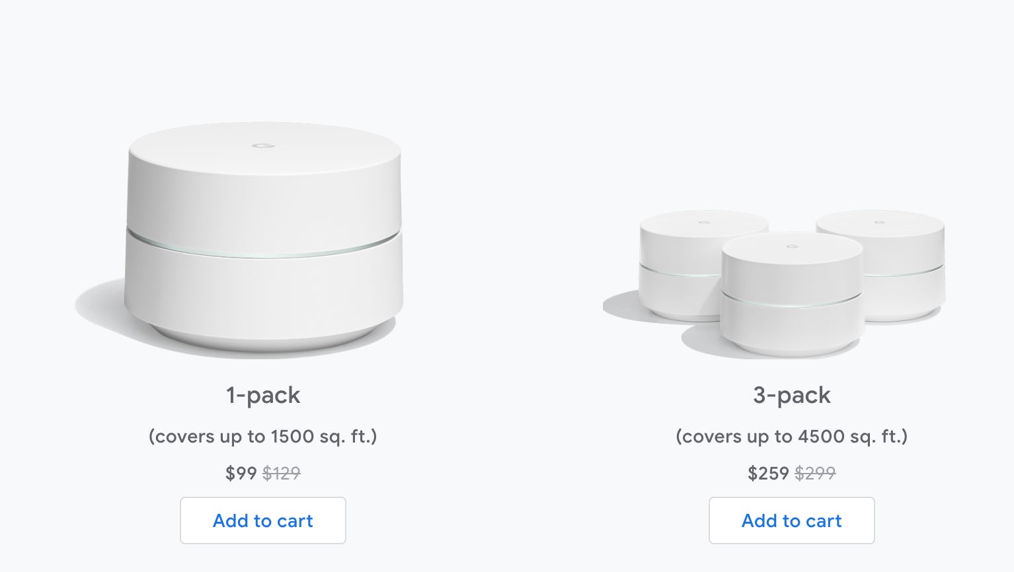Open the 1-pack product title

(262, 395)
